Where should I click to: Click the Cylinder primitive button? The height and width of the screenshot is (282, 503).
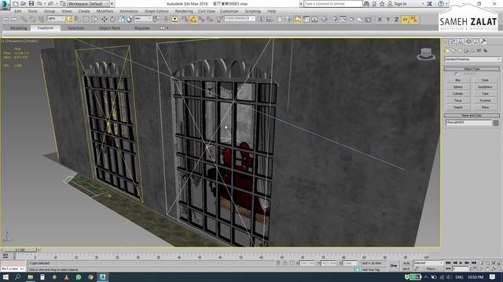pyautogui.click(x=457, y=94)
